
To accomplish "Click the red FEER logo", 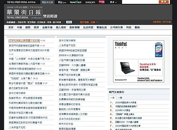I will click(x=102, y=2).
